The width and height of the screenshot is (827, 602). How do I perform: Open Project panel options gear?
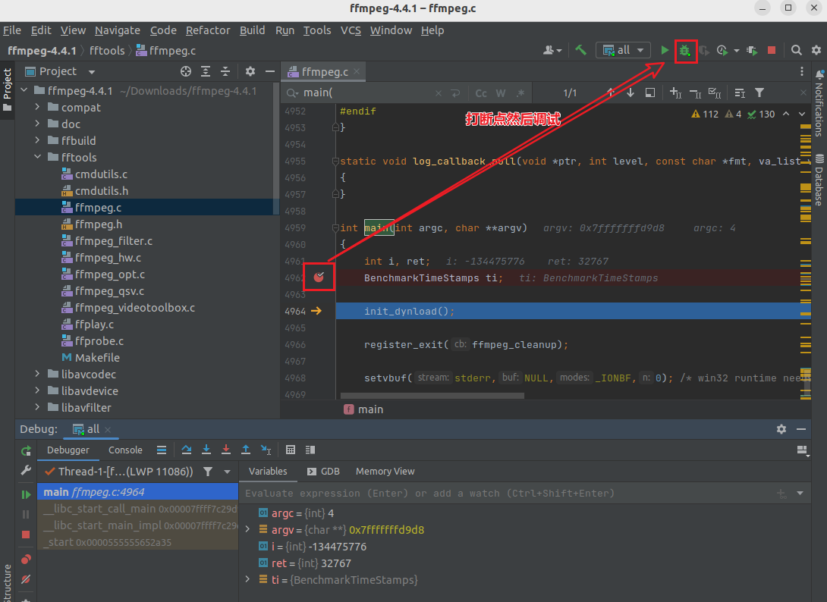[250, 71]
